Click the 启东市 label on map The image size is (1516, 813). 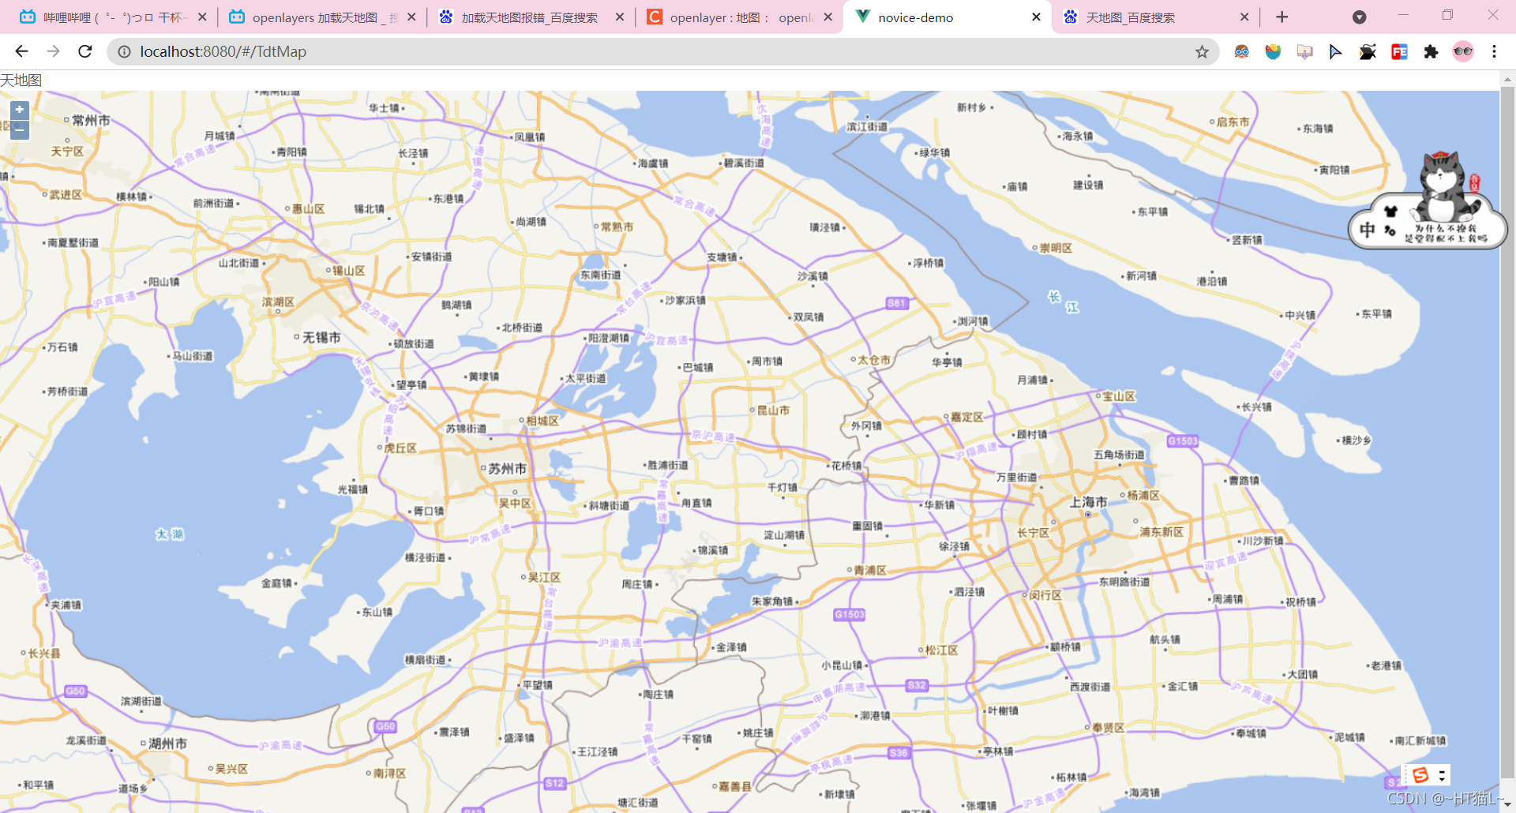(x=1233, y=122)
